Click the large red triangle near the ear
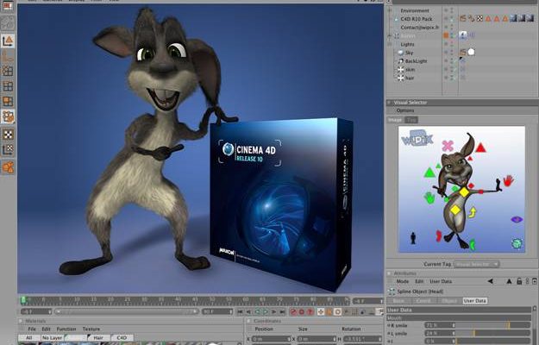 (x=480, y=148)
